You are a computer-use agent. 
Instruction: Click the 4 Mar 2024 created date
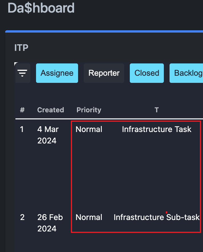click(48, 135)
